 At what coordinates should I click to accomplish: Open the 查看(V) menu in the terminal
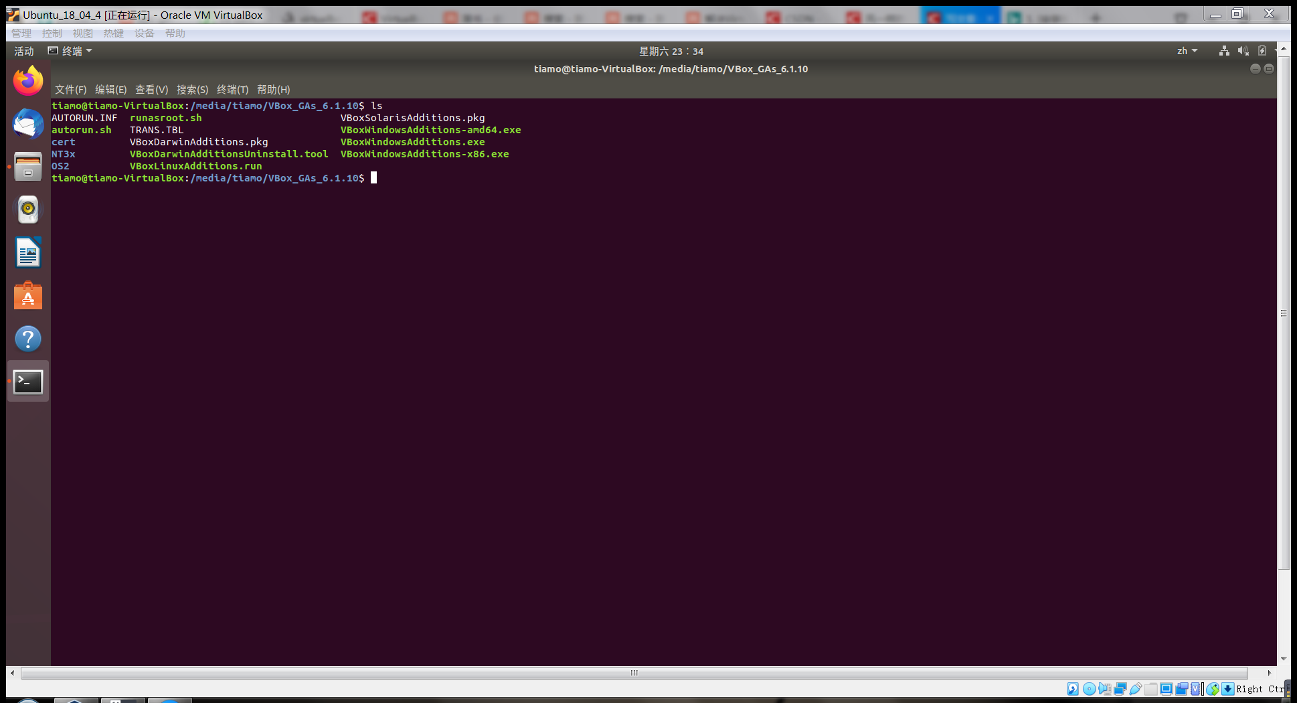(151, 89)
